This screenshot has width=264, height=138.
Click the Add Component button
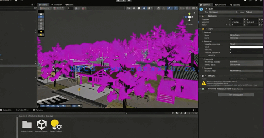[x=236, y=95]
